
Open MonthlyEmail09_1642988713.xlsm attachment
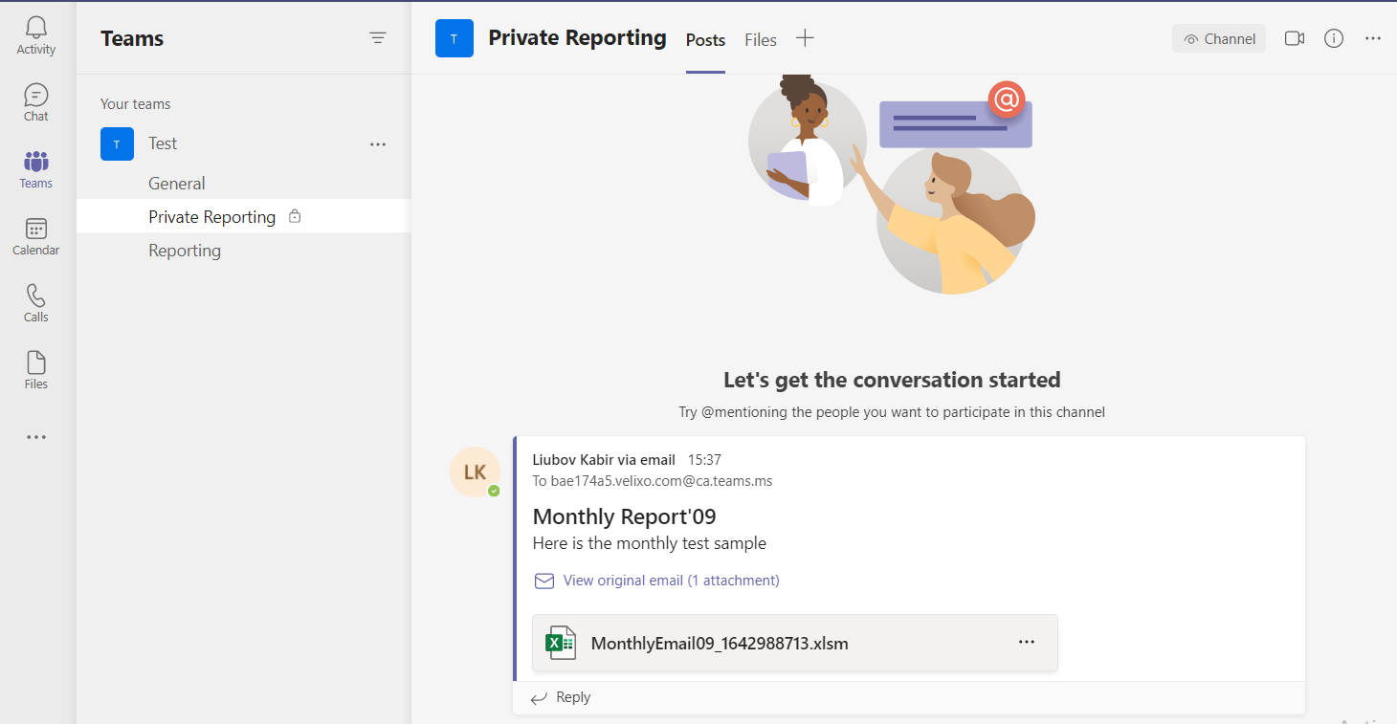click(795, 643)
